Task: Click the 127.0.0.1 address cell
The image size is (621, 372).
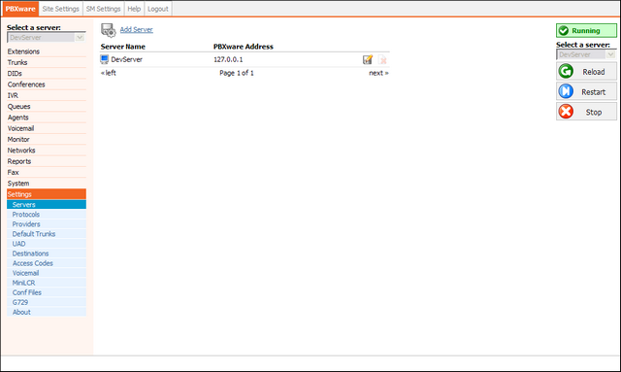Action: [228, 59]
